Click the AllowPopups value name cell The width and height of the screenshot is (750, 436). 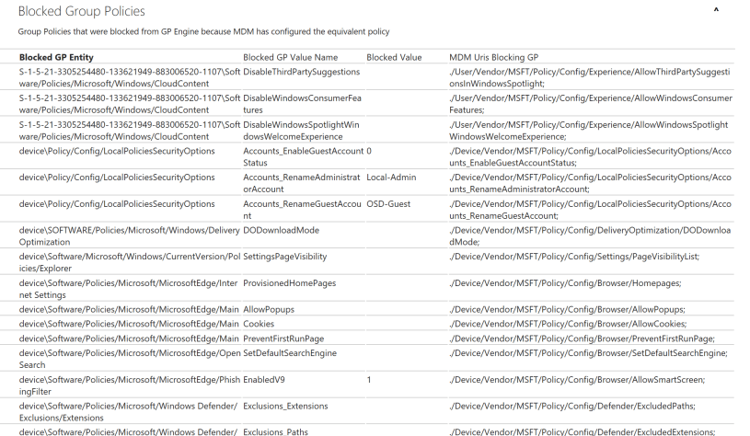(269, 310)
